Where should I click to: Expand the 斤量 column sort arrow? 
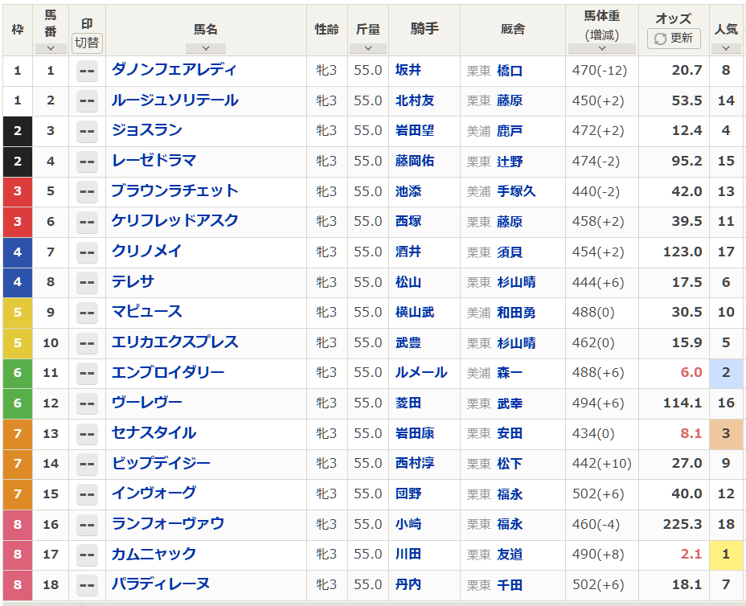(x=368, y=48)
